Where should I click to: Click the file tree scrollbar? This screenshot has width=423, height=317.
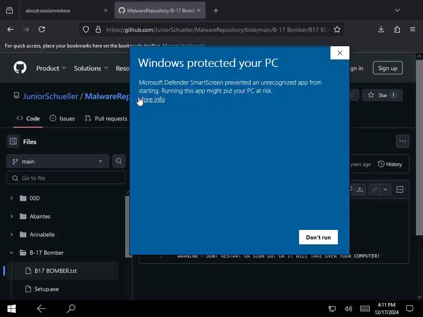[x=127, y=227]
